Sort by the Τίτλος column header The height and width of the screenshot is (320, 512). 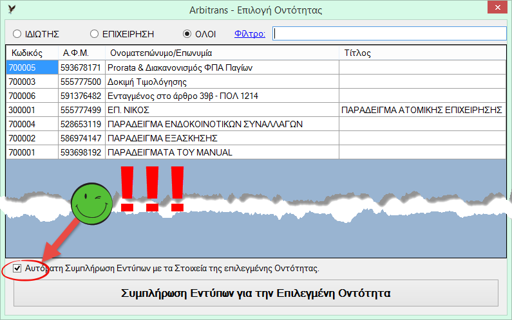422,53
